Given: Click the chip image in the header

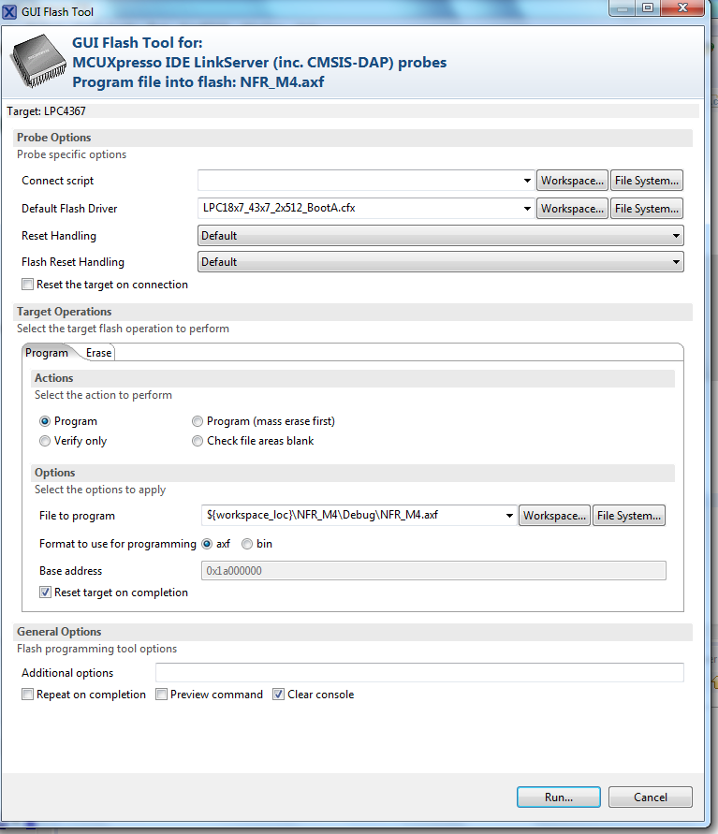Looking at the screenshot, I should 38,61.
